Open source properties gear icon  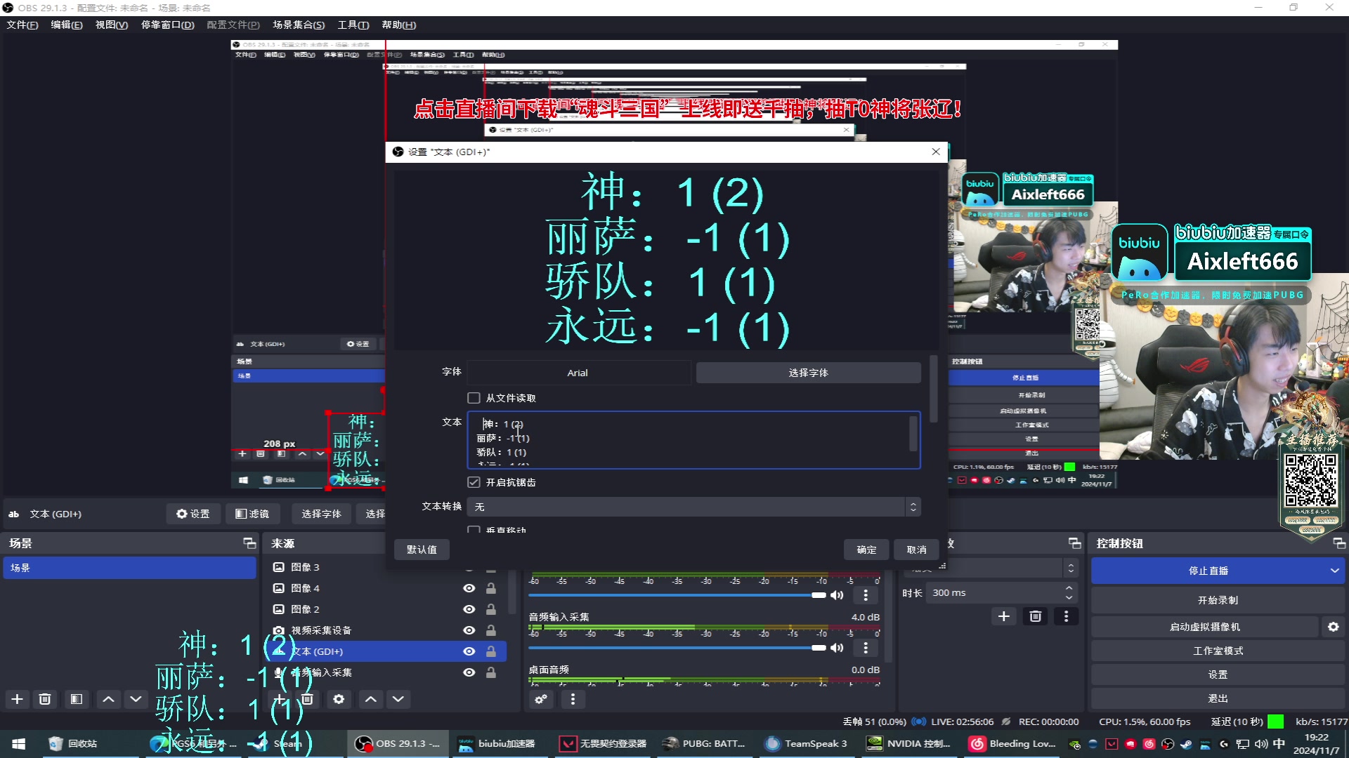[339, 699]
